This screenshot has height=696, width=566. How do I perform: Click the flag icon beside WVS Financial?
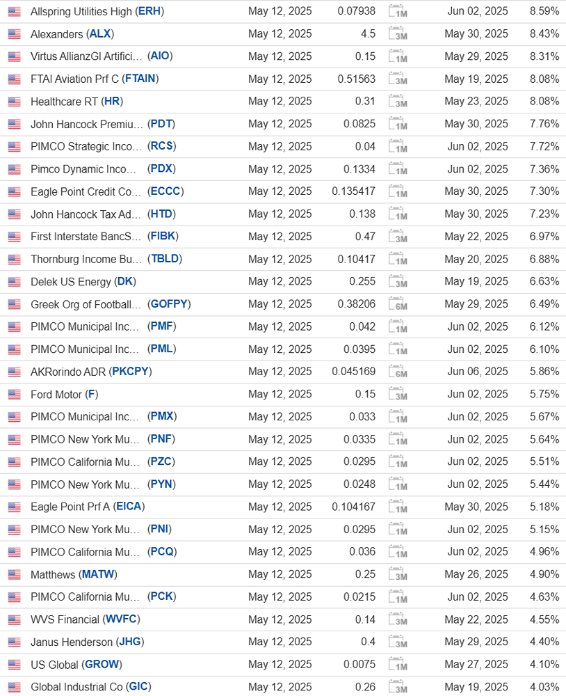point(15,619)
